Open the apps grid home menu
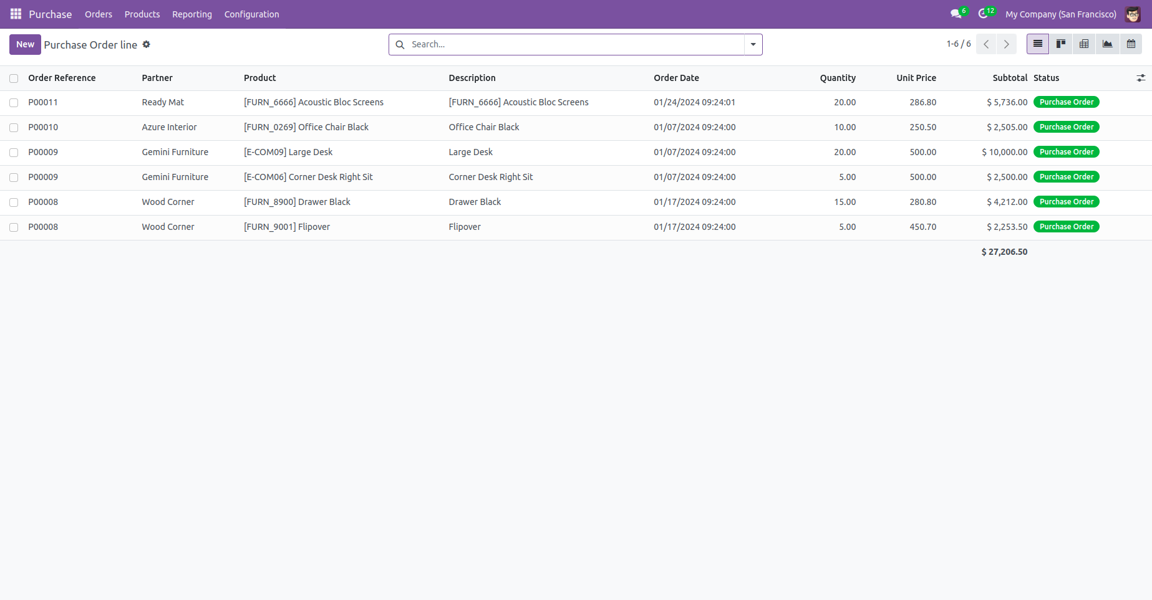 click(x=16, y=14)
